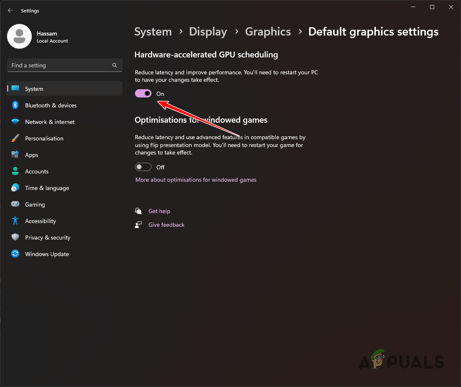The height and width of the screenshot is (387, 461).
Task: Go back to Graphics from the breadcrumb
Action: pyautogui.click(x=268, y=31)
